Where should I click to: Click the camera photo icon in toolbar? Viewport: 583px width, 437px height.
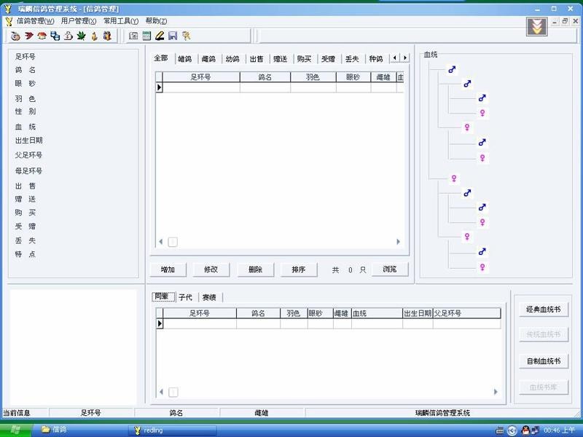point(133,36)
